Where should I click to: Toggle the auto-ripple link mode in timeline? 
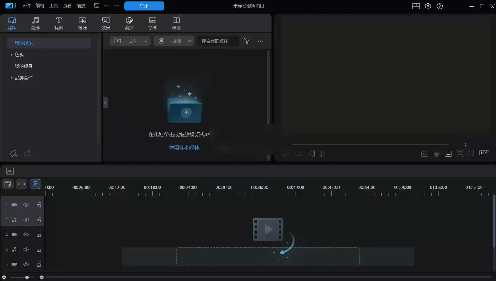pyautogui.click(x=35, y=184)
